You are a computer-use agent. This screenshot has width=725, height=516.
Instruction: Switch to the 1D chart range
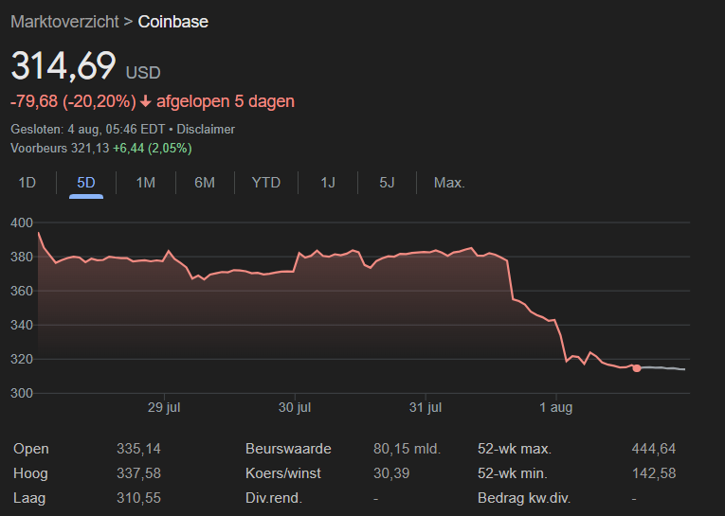27,183
